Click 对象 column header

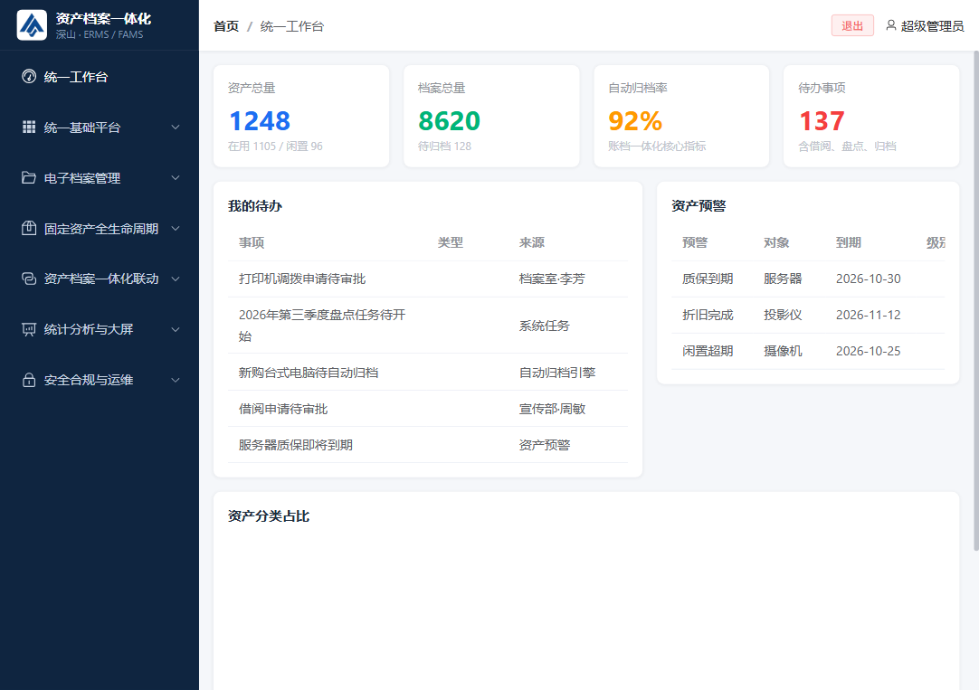coord(776,242)
